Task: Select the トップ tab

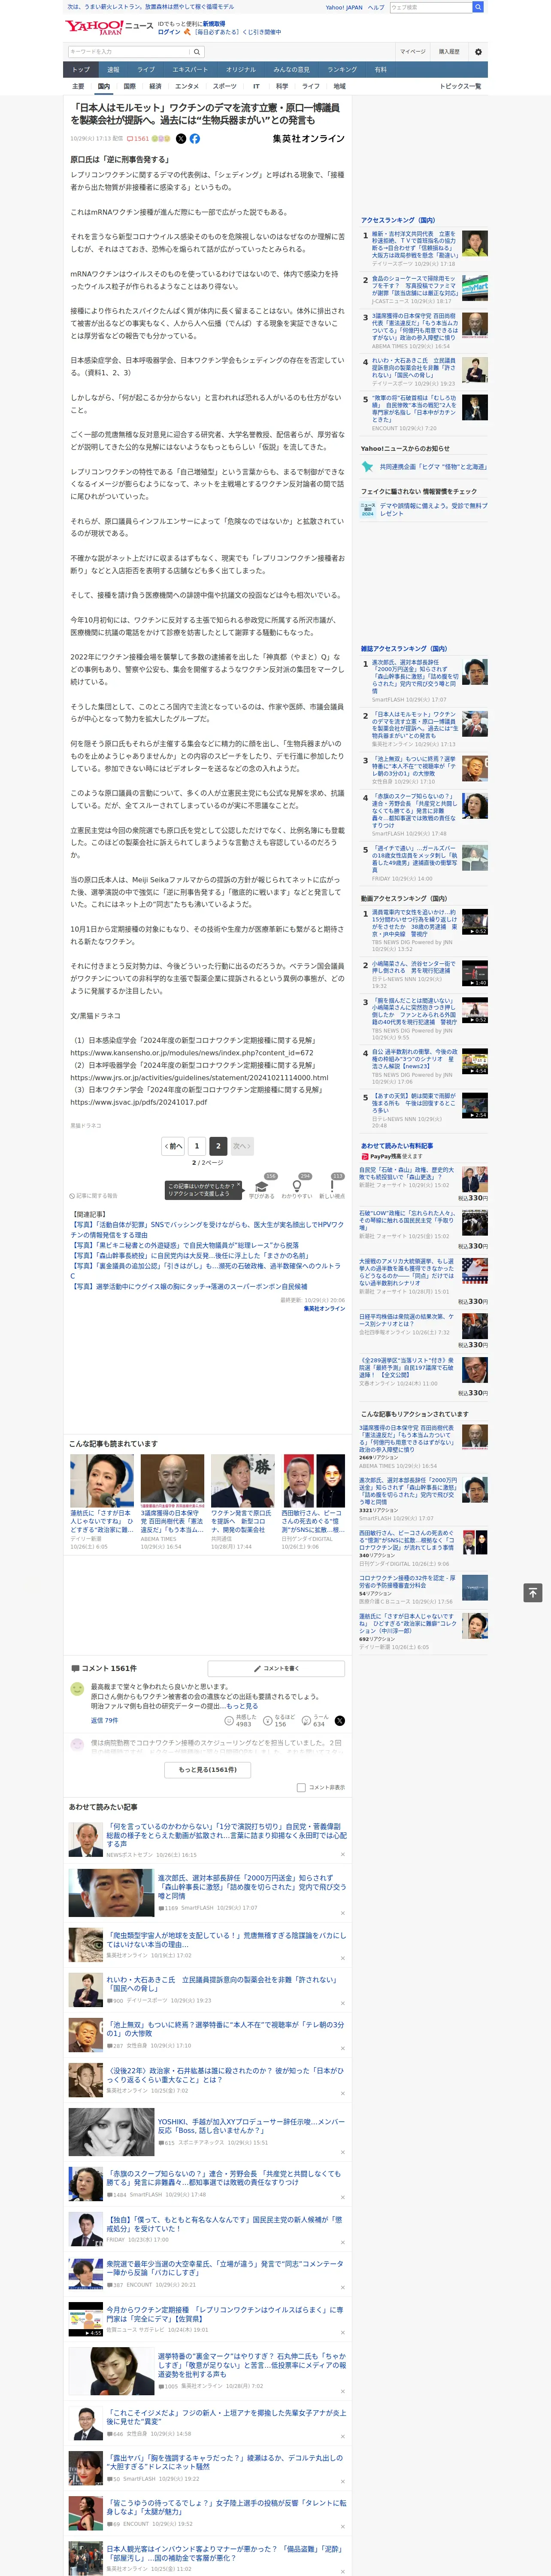Action: click(81, 70)
